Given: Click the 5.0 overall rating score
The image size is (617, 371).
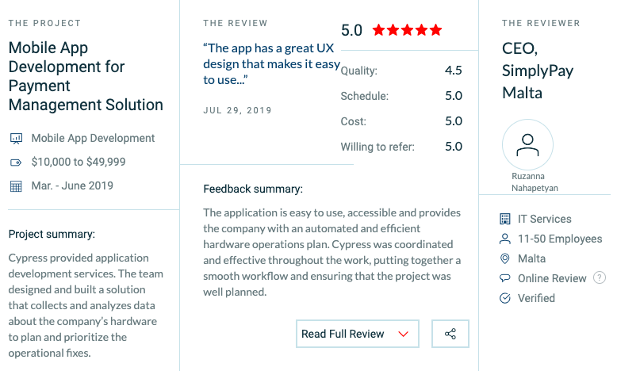Looking at the screenshot, I should click(x=351, y=31).
